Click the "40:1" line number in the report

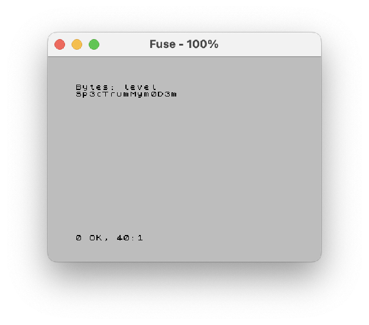(130, 238)
